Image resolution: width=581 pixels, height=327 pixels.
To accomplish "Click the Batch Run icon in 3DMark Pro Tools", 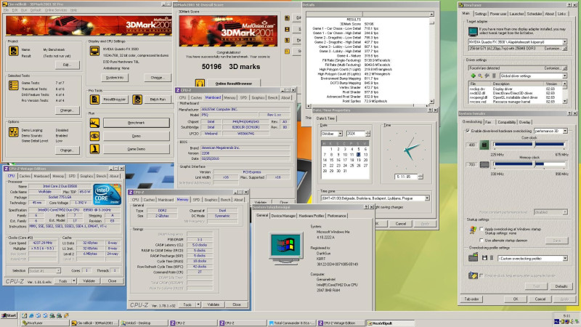I will [x=137, y=100].
